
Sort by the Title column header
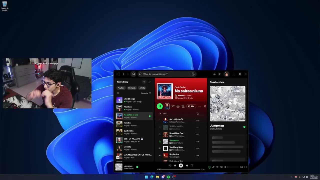click(x=164, y=113)
